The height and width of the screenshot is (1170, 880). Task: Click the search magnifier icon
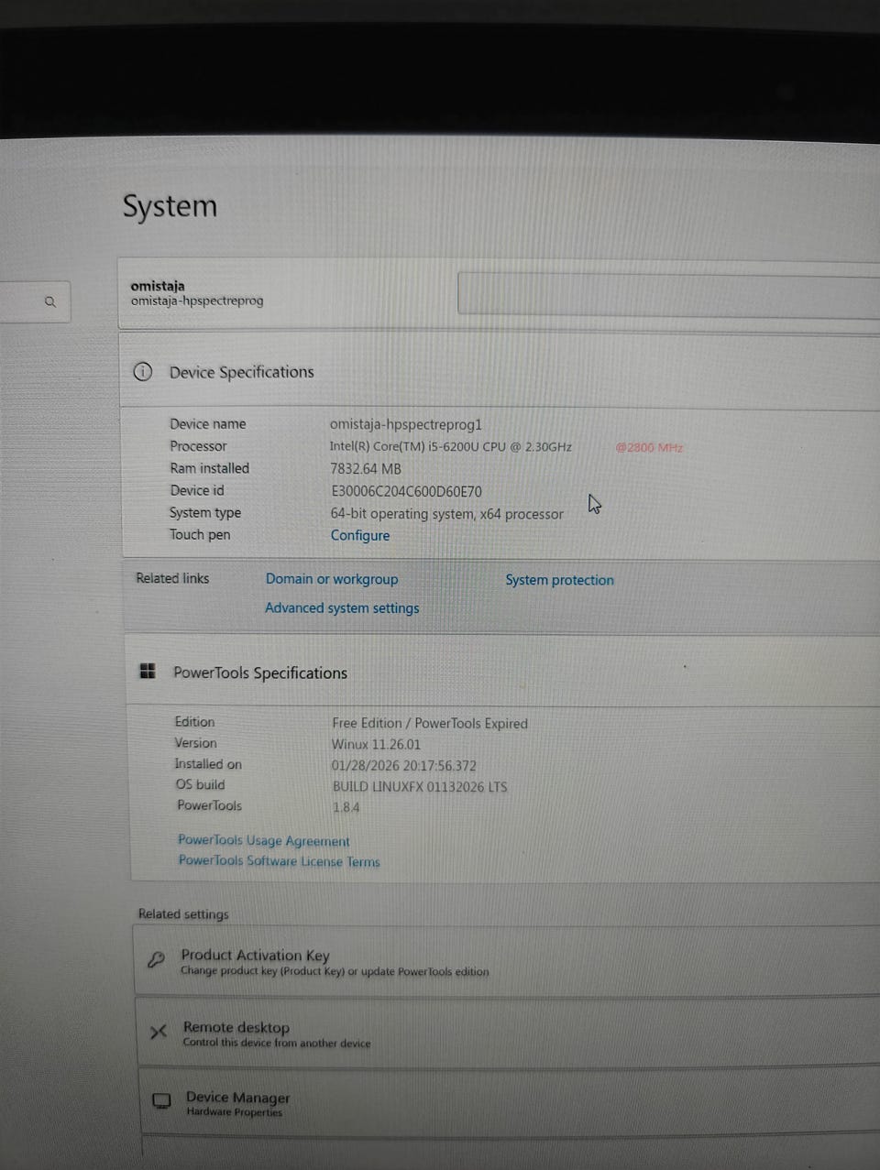(50, 301)
